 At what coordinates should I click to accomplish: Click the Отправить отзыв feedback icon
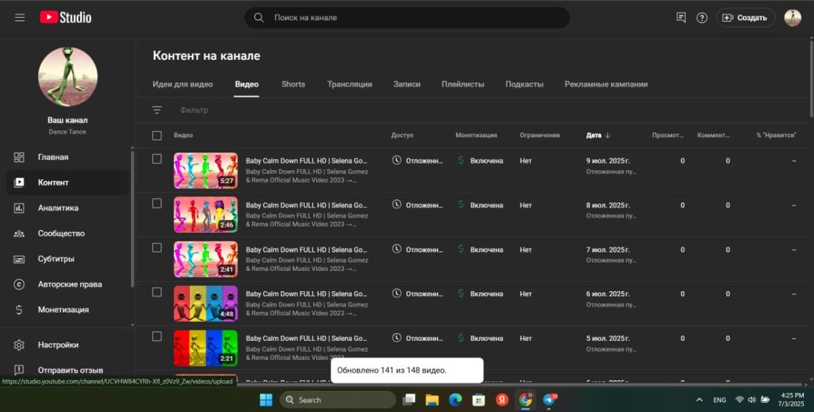(19, 370)
